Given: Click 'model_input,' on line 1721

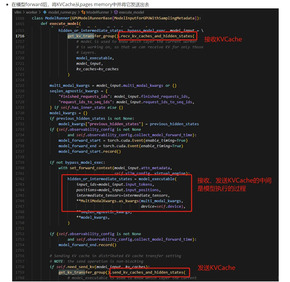Looking at the screenshot, I should [x=89, y=64].
